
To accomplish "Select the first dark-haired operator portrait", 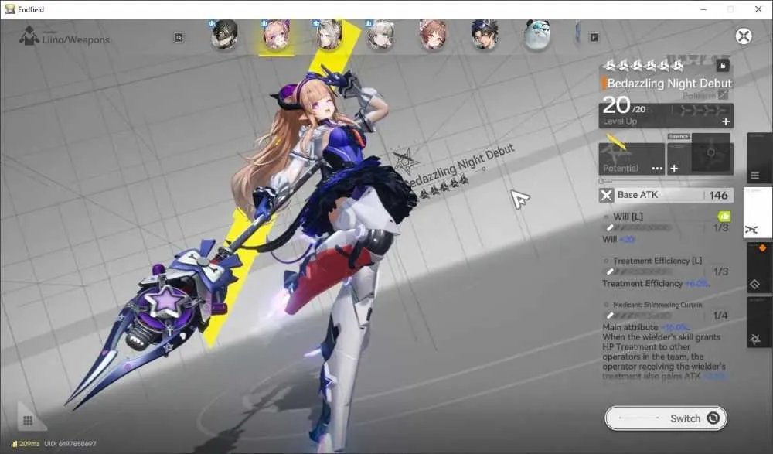I will 225,35.
